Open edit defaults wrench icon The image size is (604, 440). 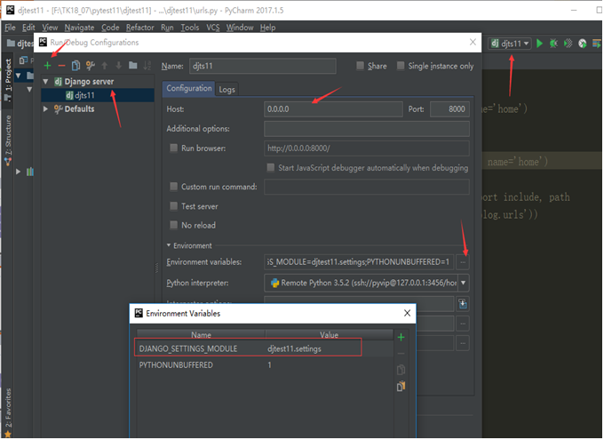tap(91, 66)
